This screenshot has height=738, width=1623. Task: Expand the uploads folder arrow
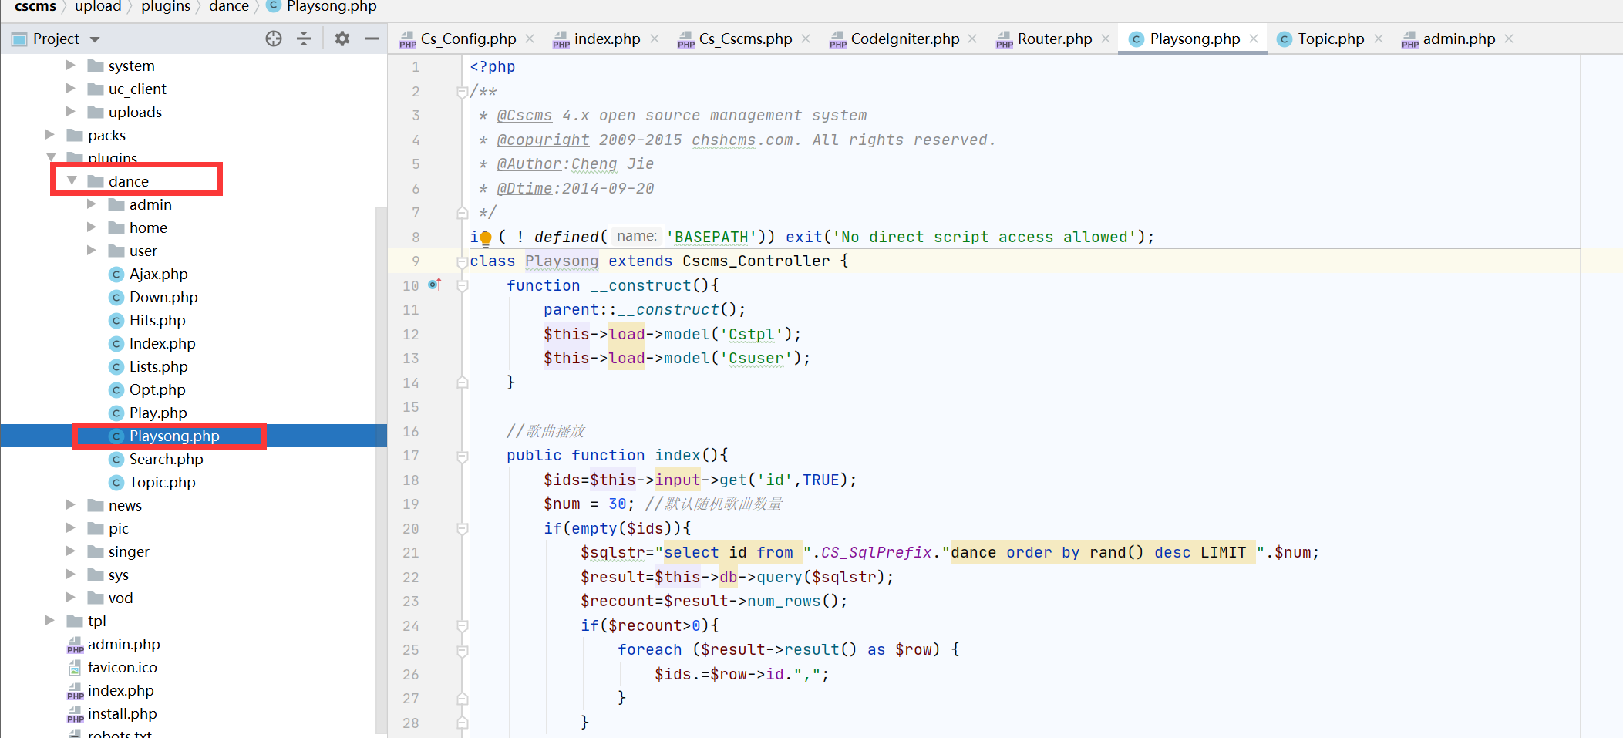pyautogui.click(x=71, y=112)
